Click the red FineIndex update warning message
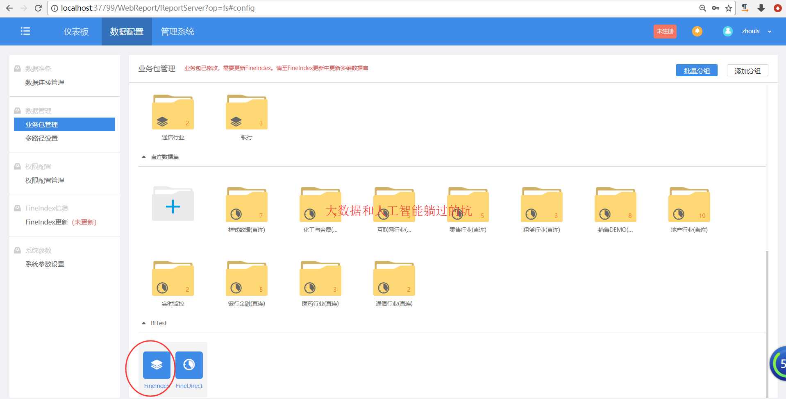Viewport: 786px width, 399px height. click(276, 68)
